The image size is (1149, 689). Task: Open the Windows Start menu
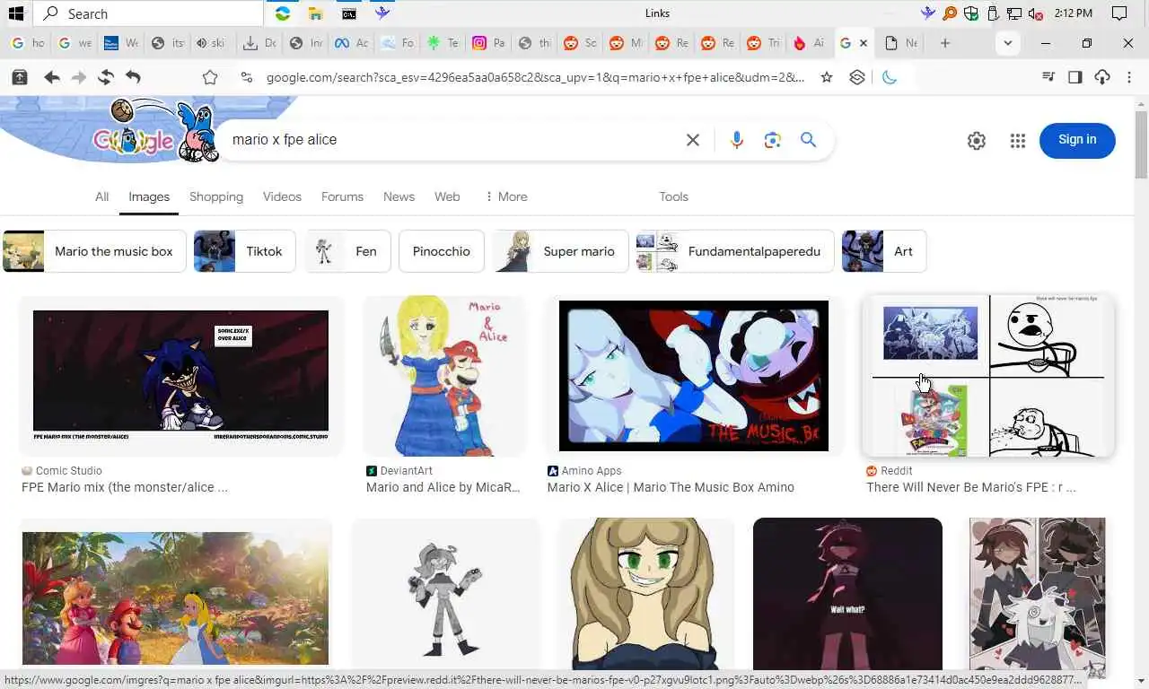pos(15,13)
